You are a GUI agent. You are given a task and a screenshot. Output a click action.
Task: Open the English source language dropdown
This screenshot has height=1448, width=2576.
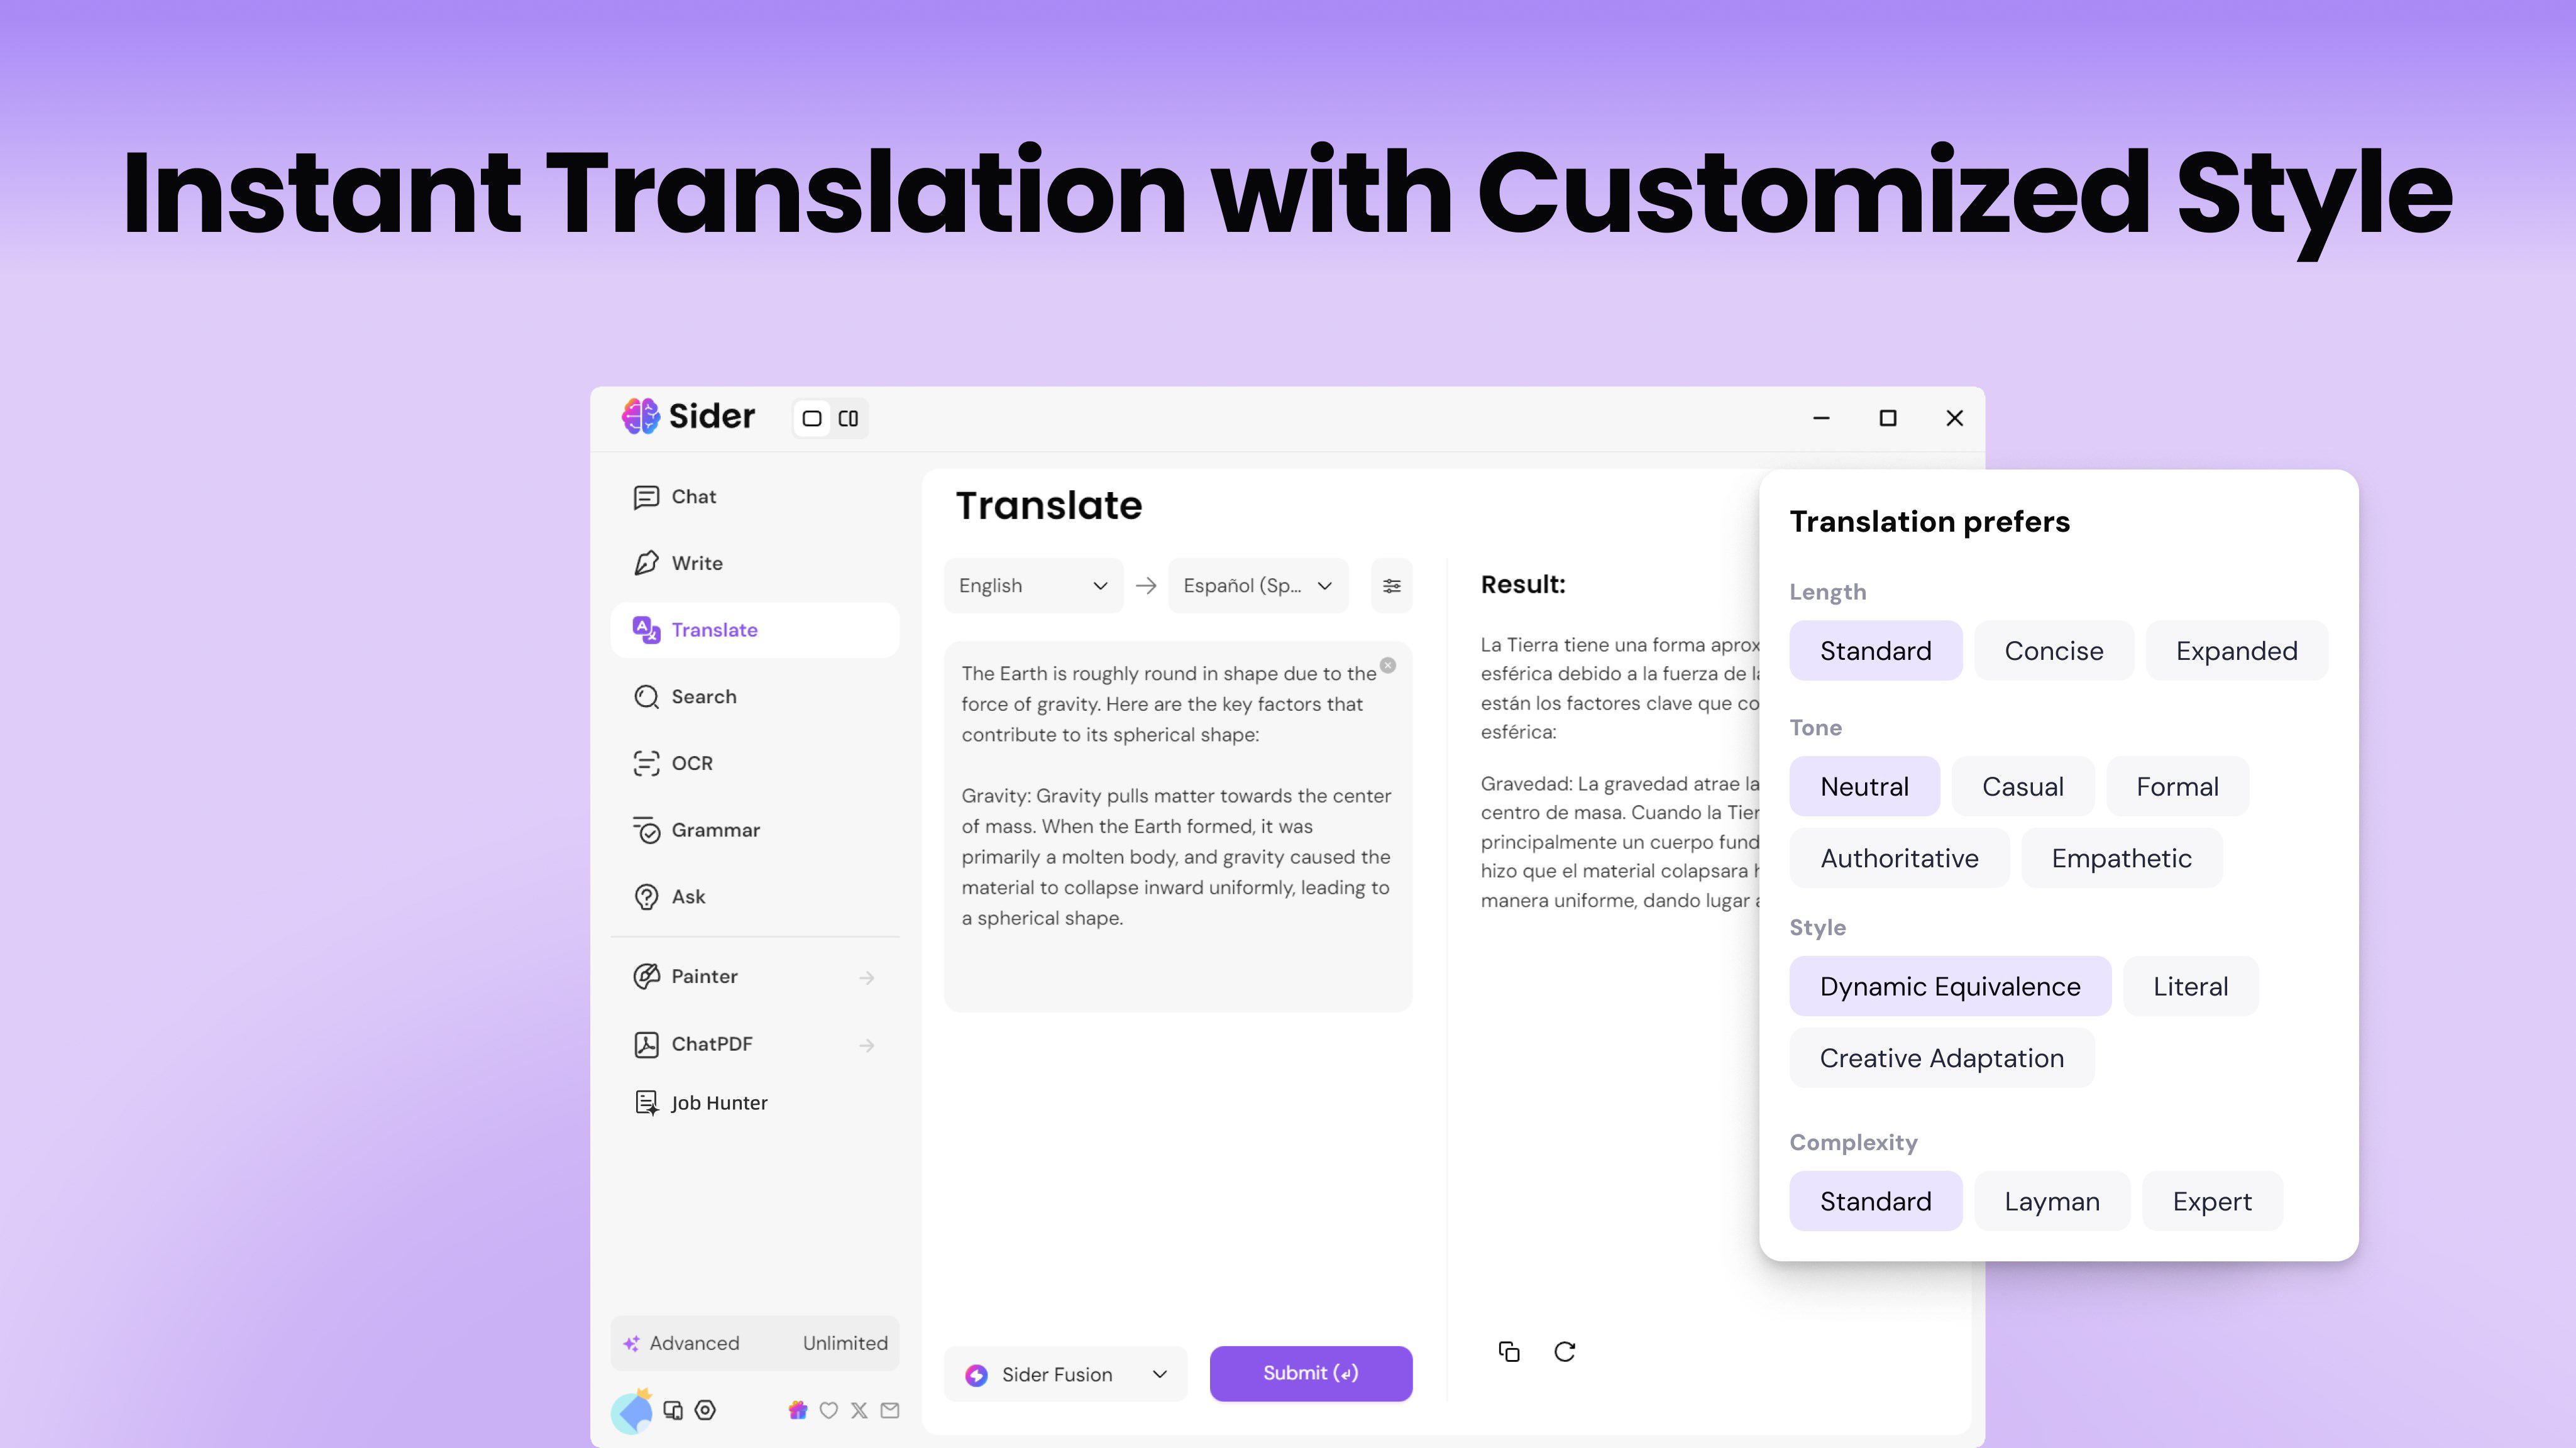[x=1033, y=586]
